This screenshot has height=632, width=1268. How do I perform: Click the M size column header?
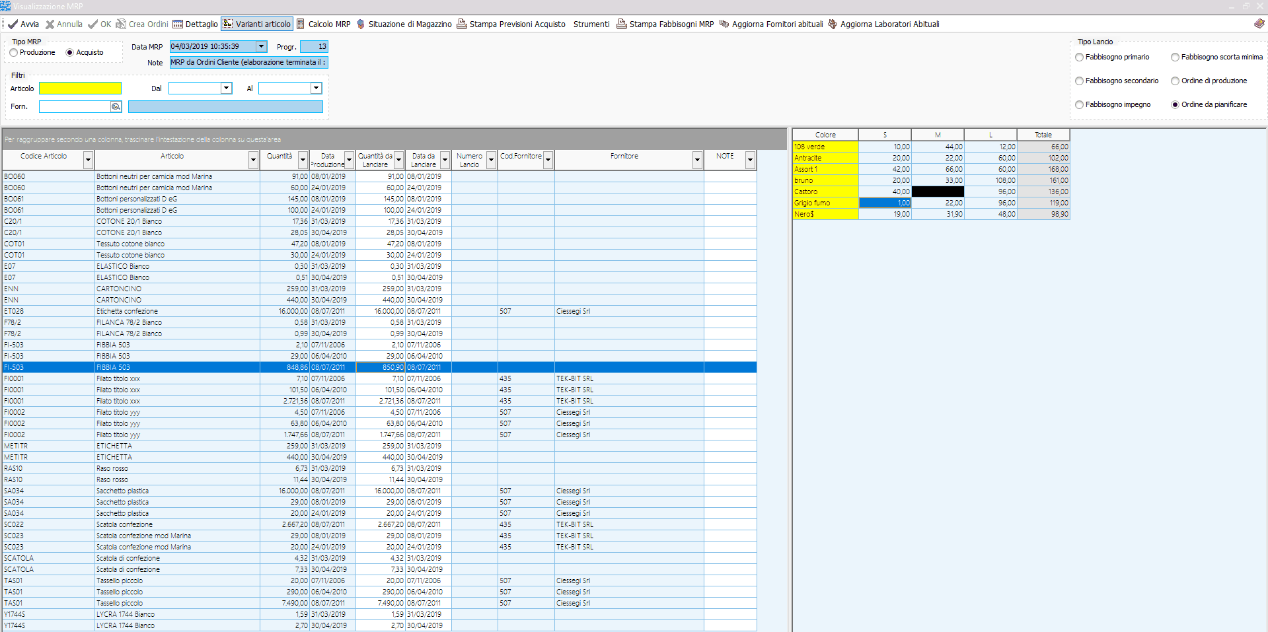coord(938,135)
